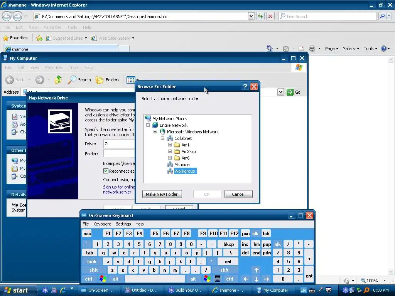This screenshot has width=395, height=296.
Task: Select the shamone tab in Internet Explorer
Action: [61, 49]
